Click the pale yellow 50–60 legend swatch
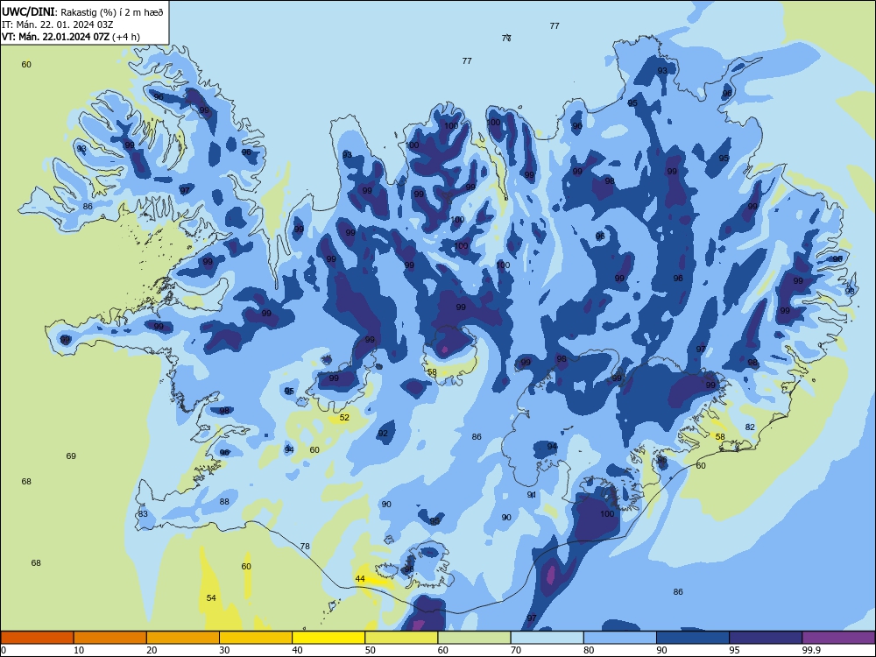This screenshot has height=657, width=876. [x=401, y=638]
